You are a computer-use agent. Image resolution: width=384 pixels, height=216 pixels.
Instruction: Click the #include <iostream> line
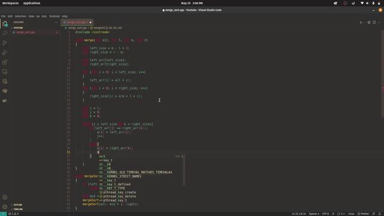[x=92, y=32]
